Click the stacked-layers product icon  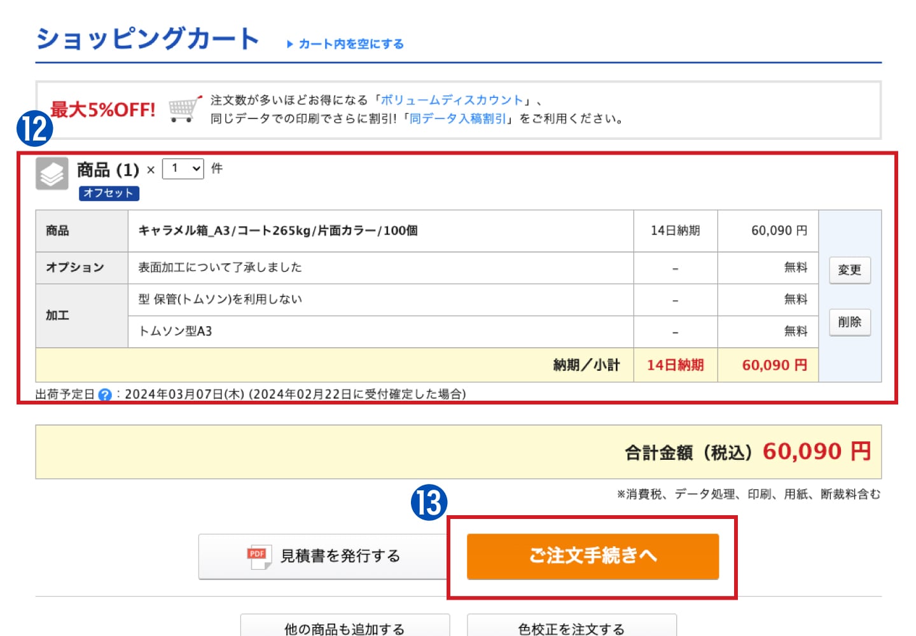[52, 173]
